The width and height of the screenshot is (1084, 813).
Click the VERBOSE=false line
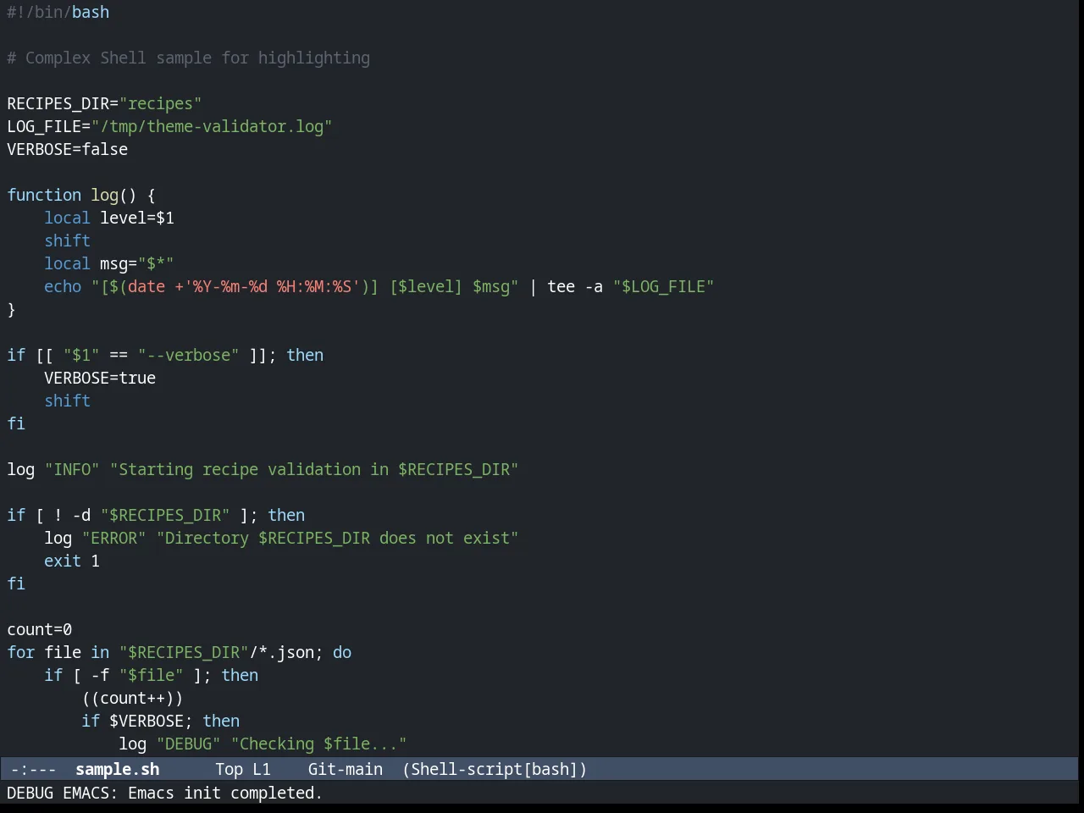[x=67, y=149]
